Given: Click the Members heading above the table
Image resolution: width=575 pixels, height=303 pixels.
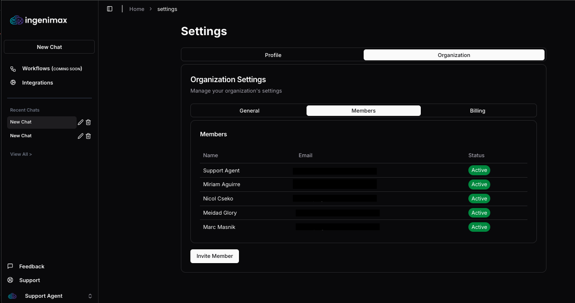Looking at the screenshot, I should (213, 134).
